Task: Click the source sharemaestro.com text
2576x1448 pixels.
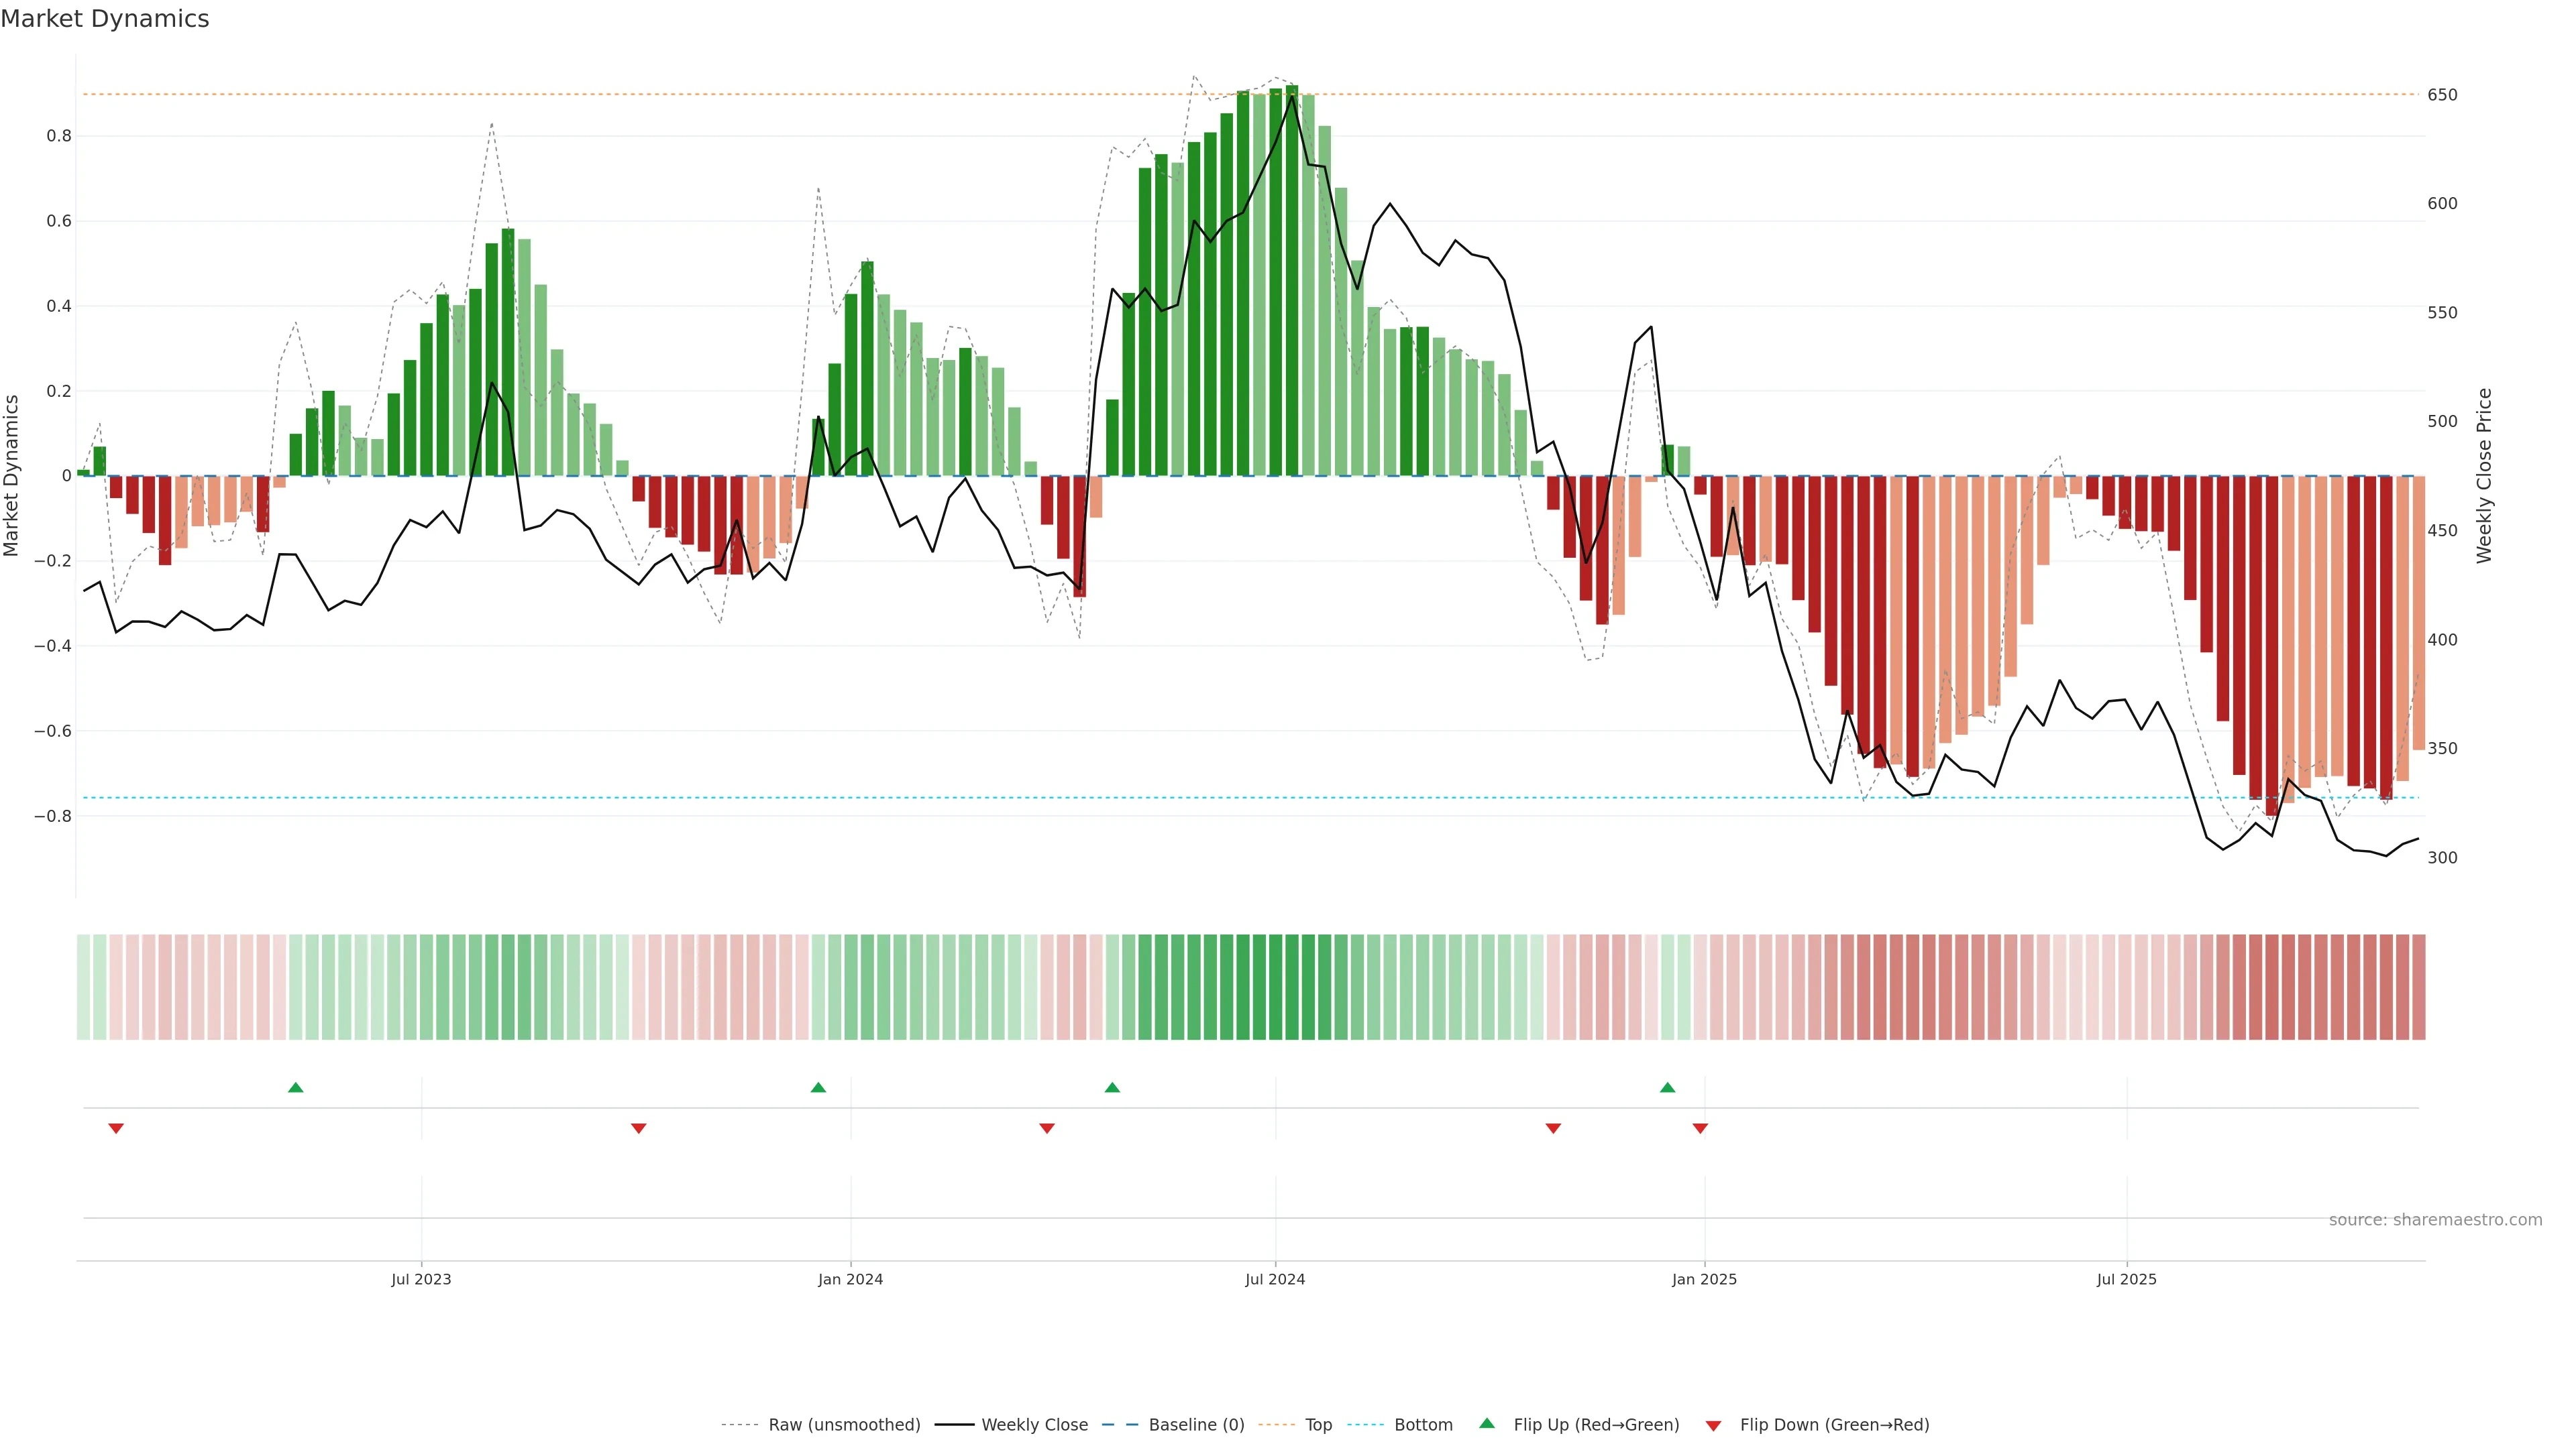Action: pos(2435,1219)
